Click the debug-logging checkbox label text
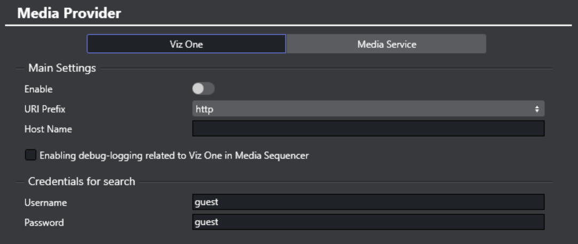 point(175,156)
